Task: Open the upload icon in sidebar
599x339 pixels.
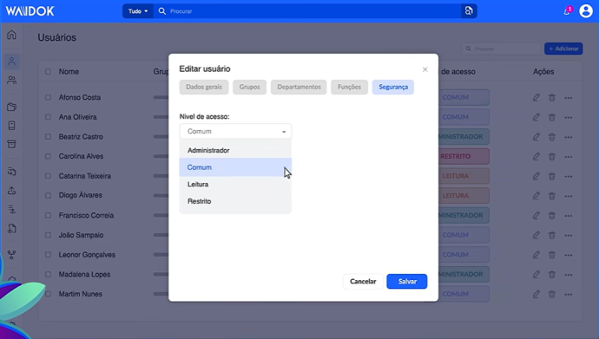Action: 11,190
